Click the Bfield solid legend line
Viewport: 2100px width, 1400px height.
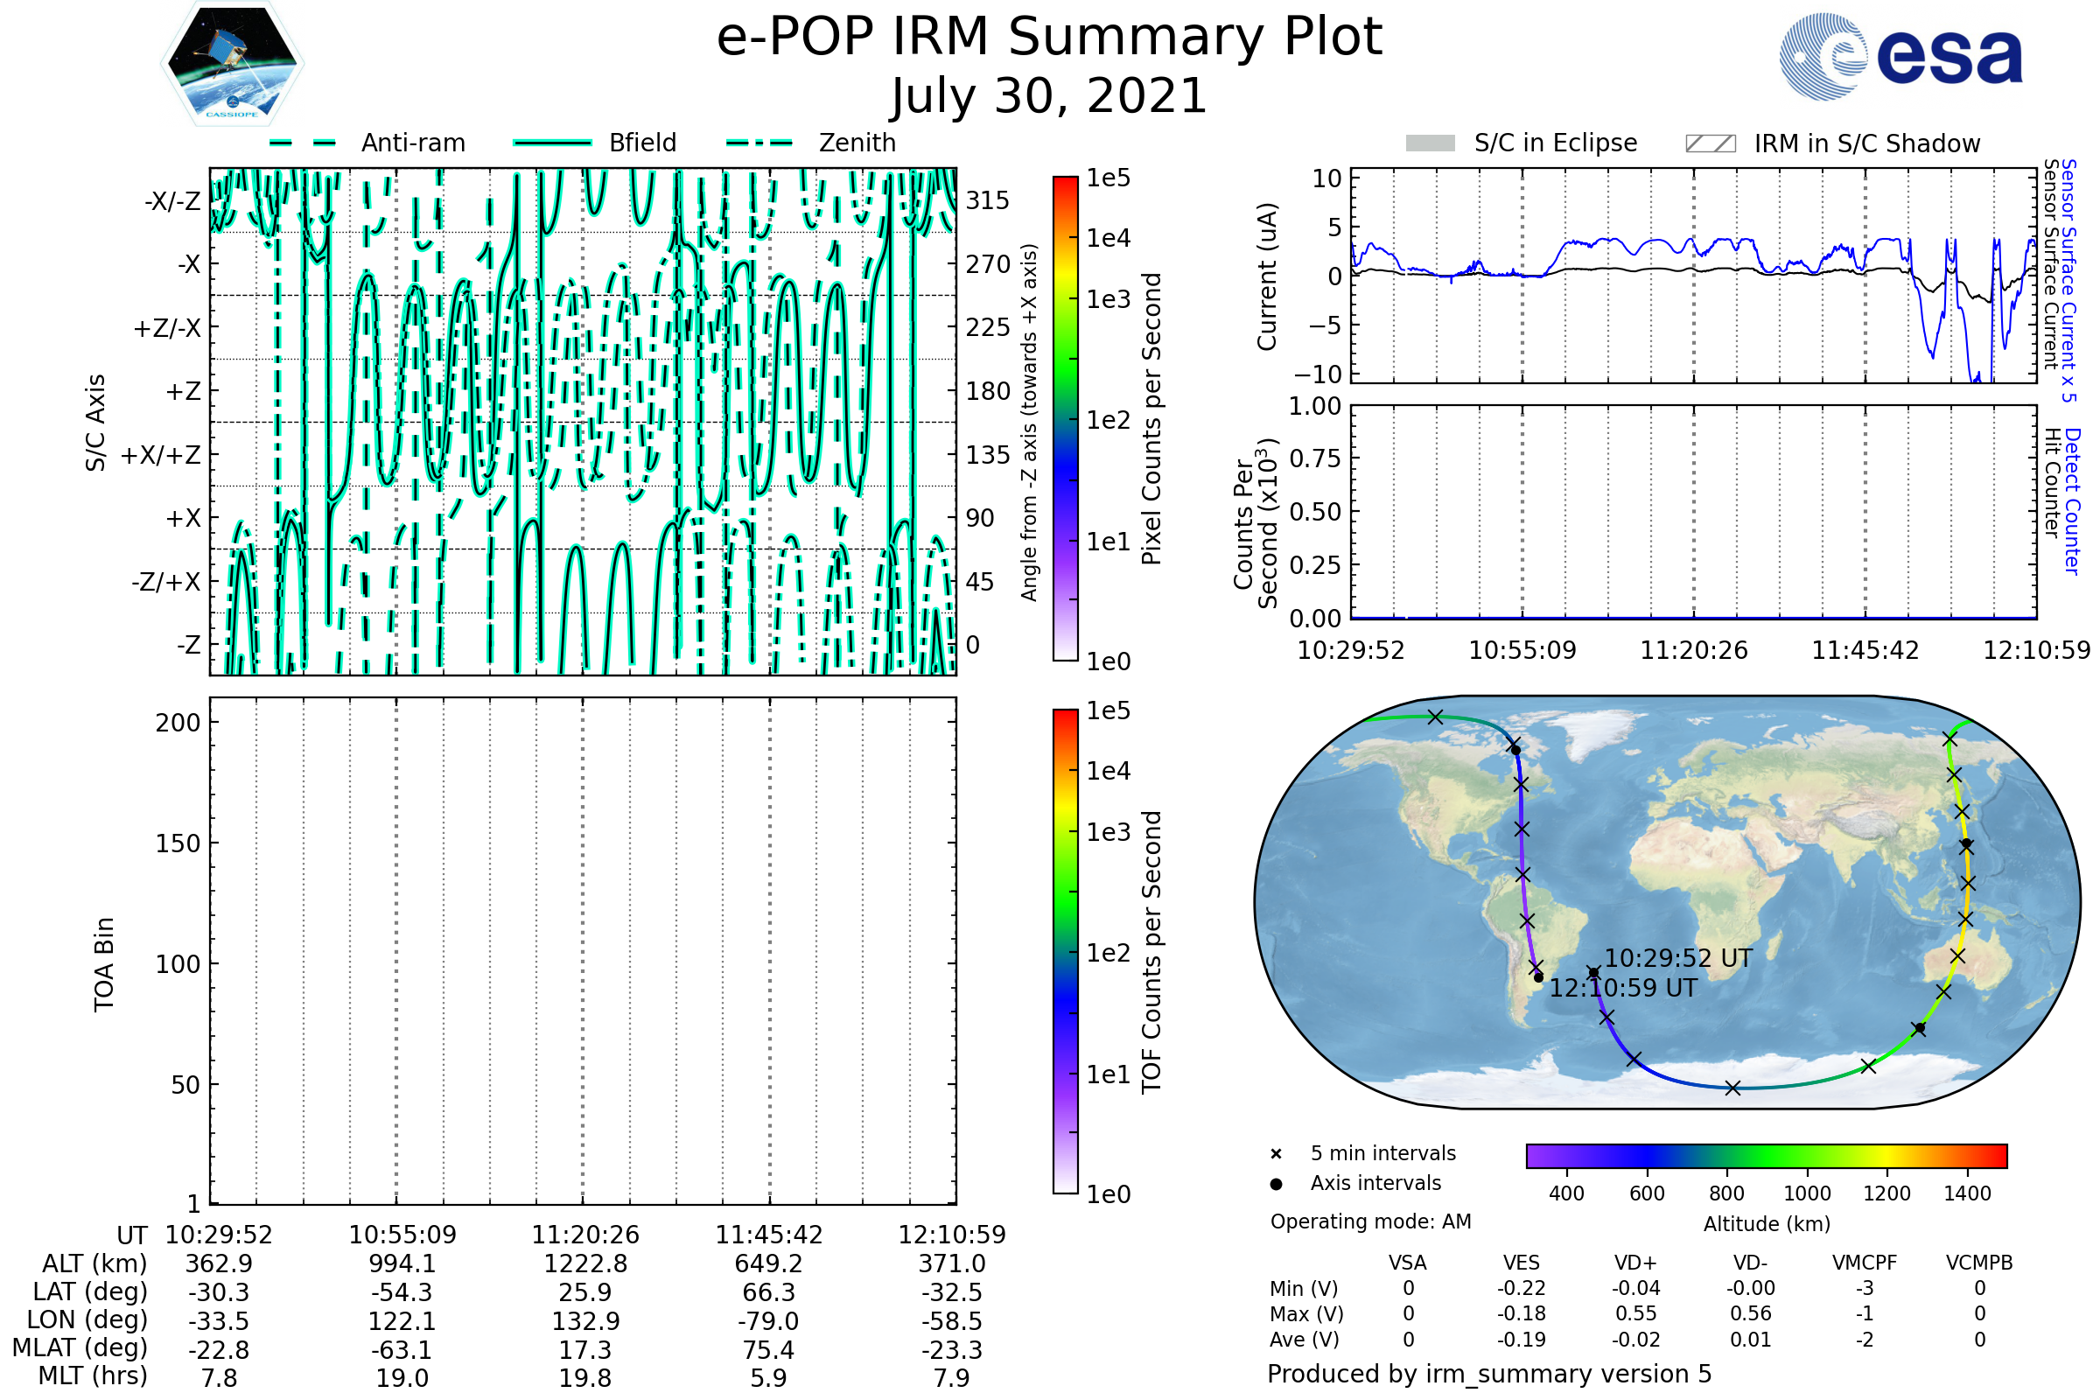[552, 143]
